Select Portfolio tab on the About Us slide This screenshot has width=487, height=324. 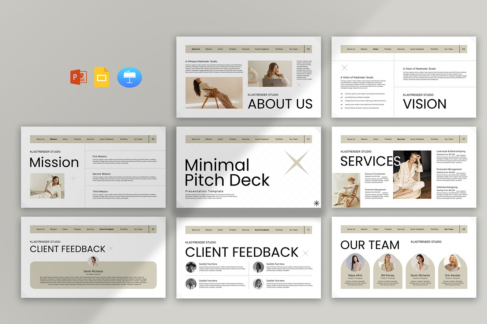tap(279, 49)
